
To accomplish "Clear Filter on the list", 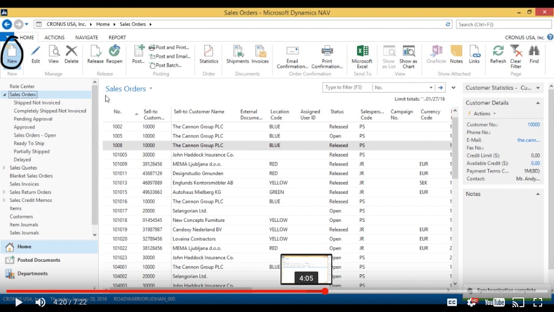I will [x=516, y=57].
